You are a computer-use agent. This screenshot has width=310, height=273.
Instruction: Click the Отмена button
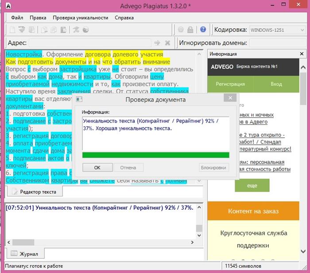tap(128, 168)
